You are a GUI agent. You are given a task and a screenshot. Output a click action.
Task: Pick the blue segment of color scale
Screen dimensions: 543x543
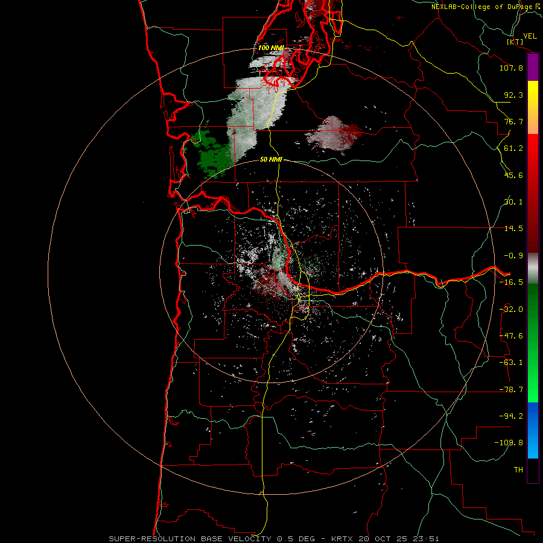point(533,430)
